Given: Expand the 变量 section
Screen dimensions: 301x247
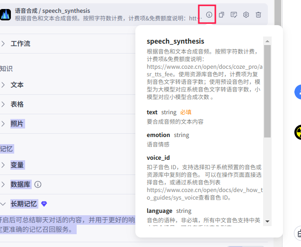Looking at the screenshot, I should 3,165.
